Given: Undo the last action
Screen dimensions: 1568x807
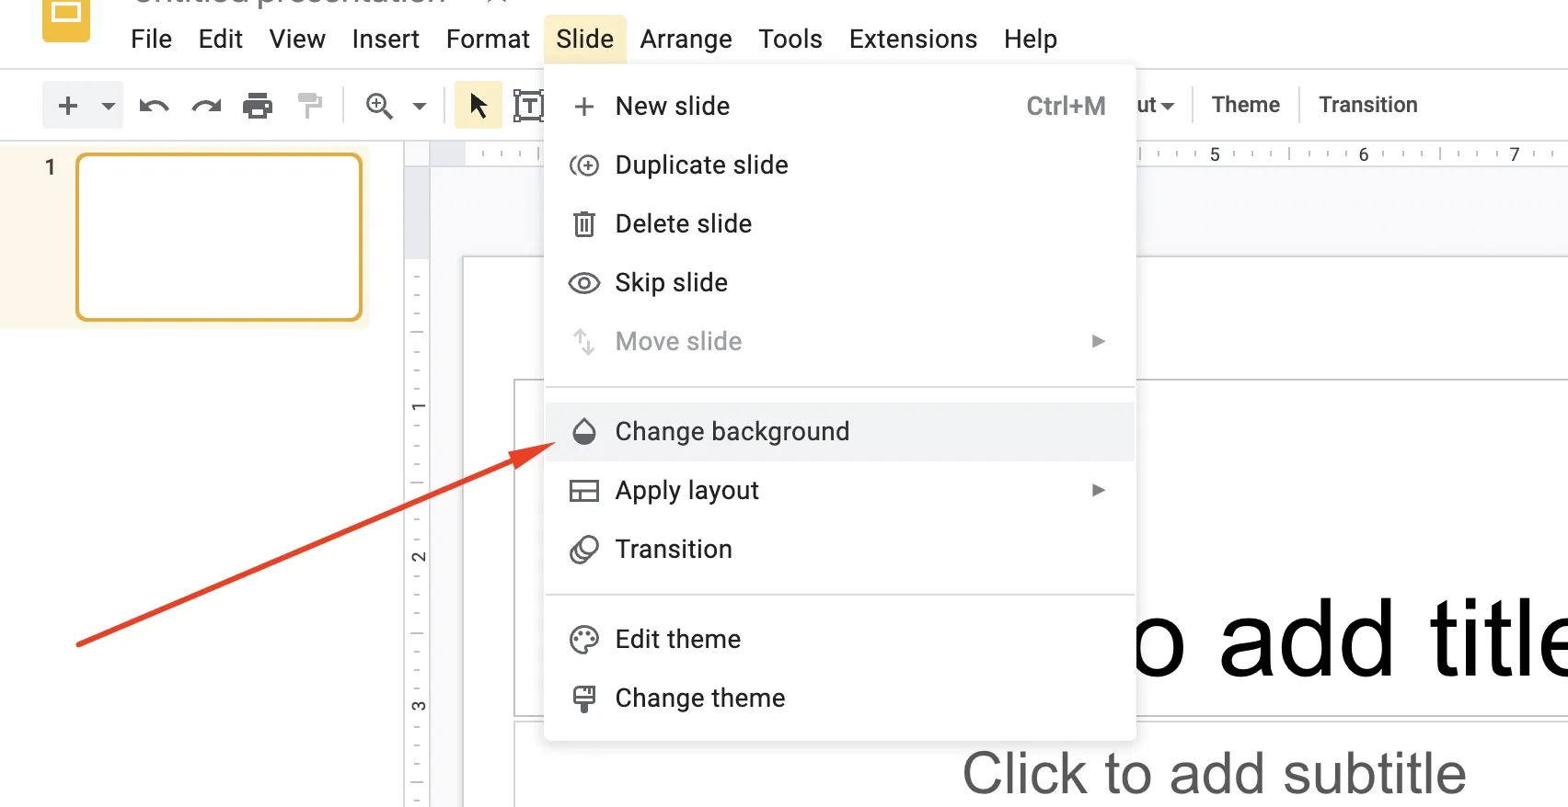Looking at the screenshot, I should pyautogui.click(x=154, y=106).
